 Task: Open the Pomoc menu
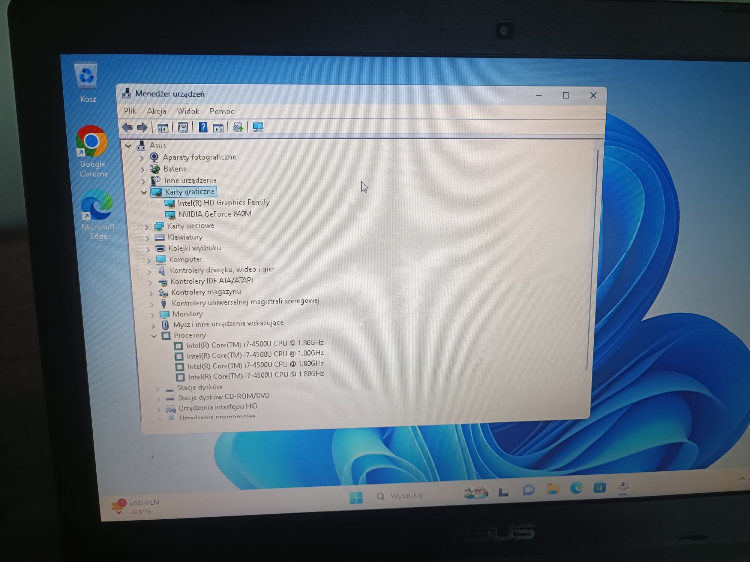point(222,111)
